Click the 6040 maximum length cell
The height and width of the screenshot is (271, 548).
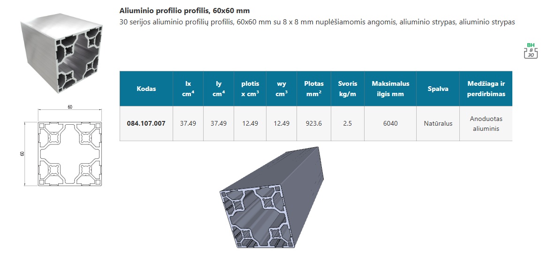[x=390, y=124]
